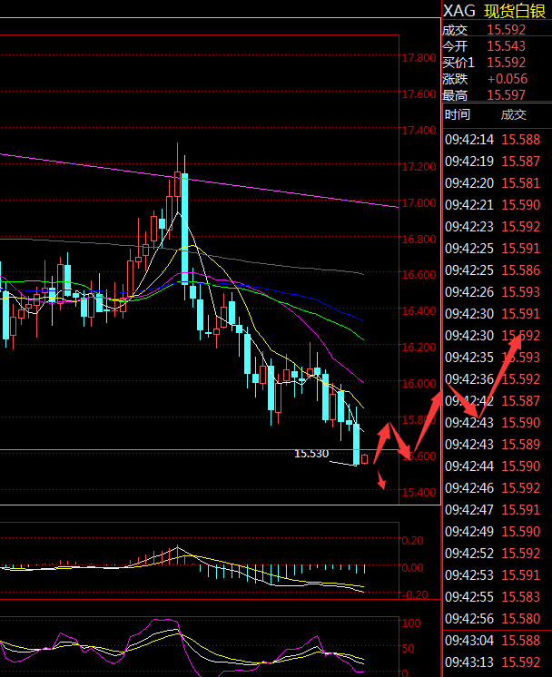Click the 最高 high price 15.597
Screen dimensions: 552x677
point(507,95)
